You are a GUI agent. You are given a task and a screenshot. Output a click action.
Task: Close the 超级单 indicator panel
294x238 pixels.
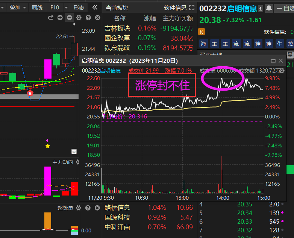pos(97,208)
